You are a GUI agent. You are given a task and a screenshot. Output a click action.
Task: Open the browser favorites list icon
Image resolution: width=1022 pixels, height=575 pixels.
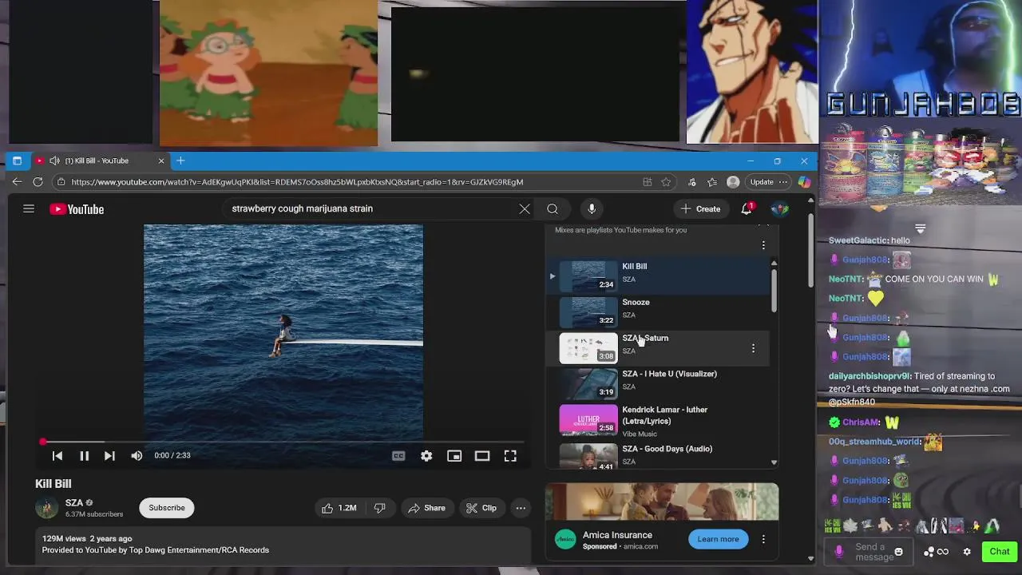[x=711, y=182]
